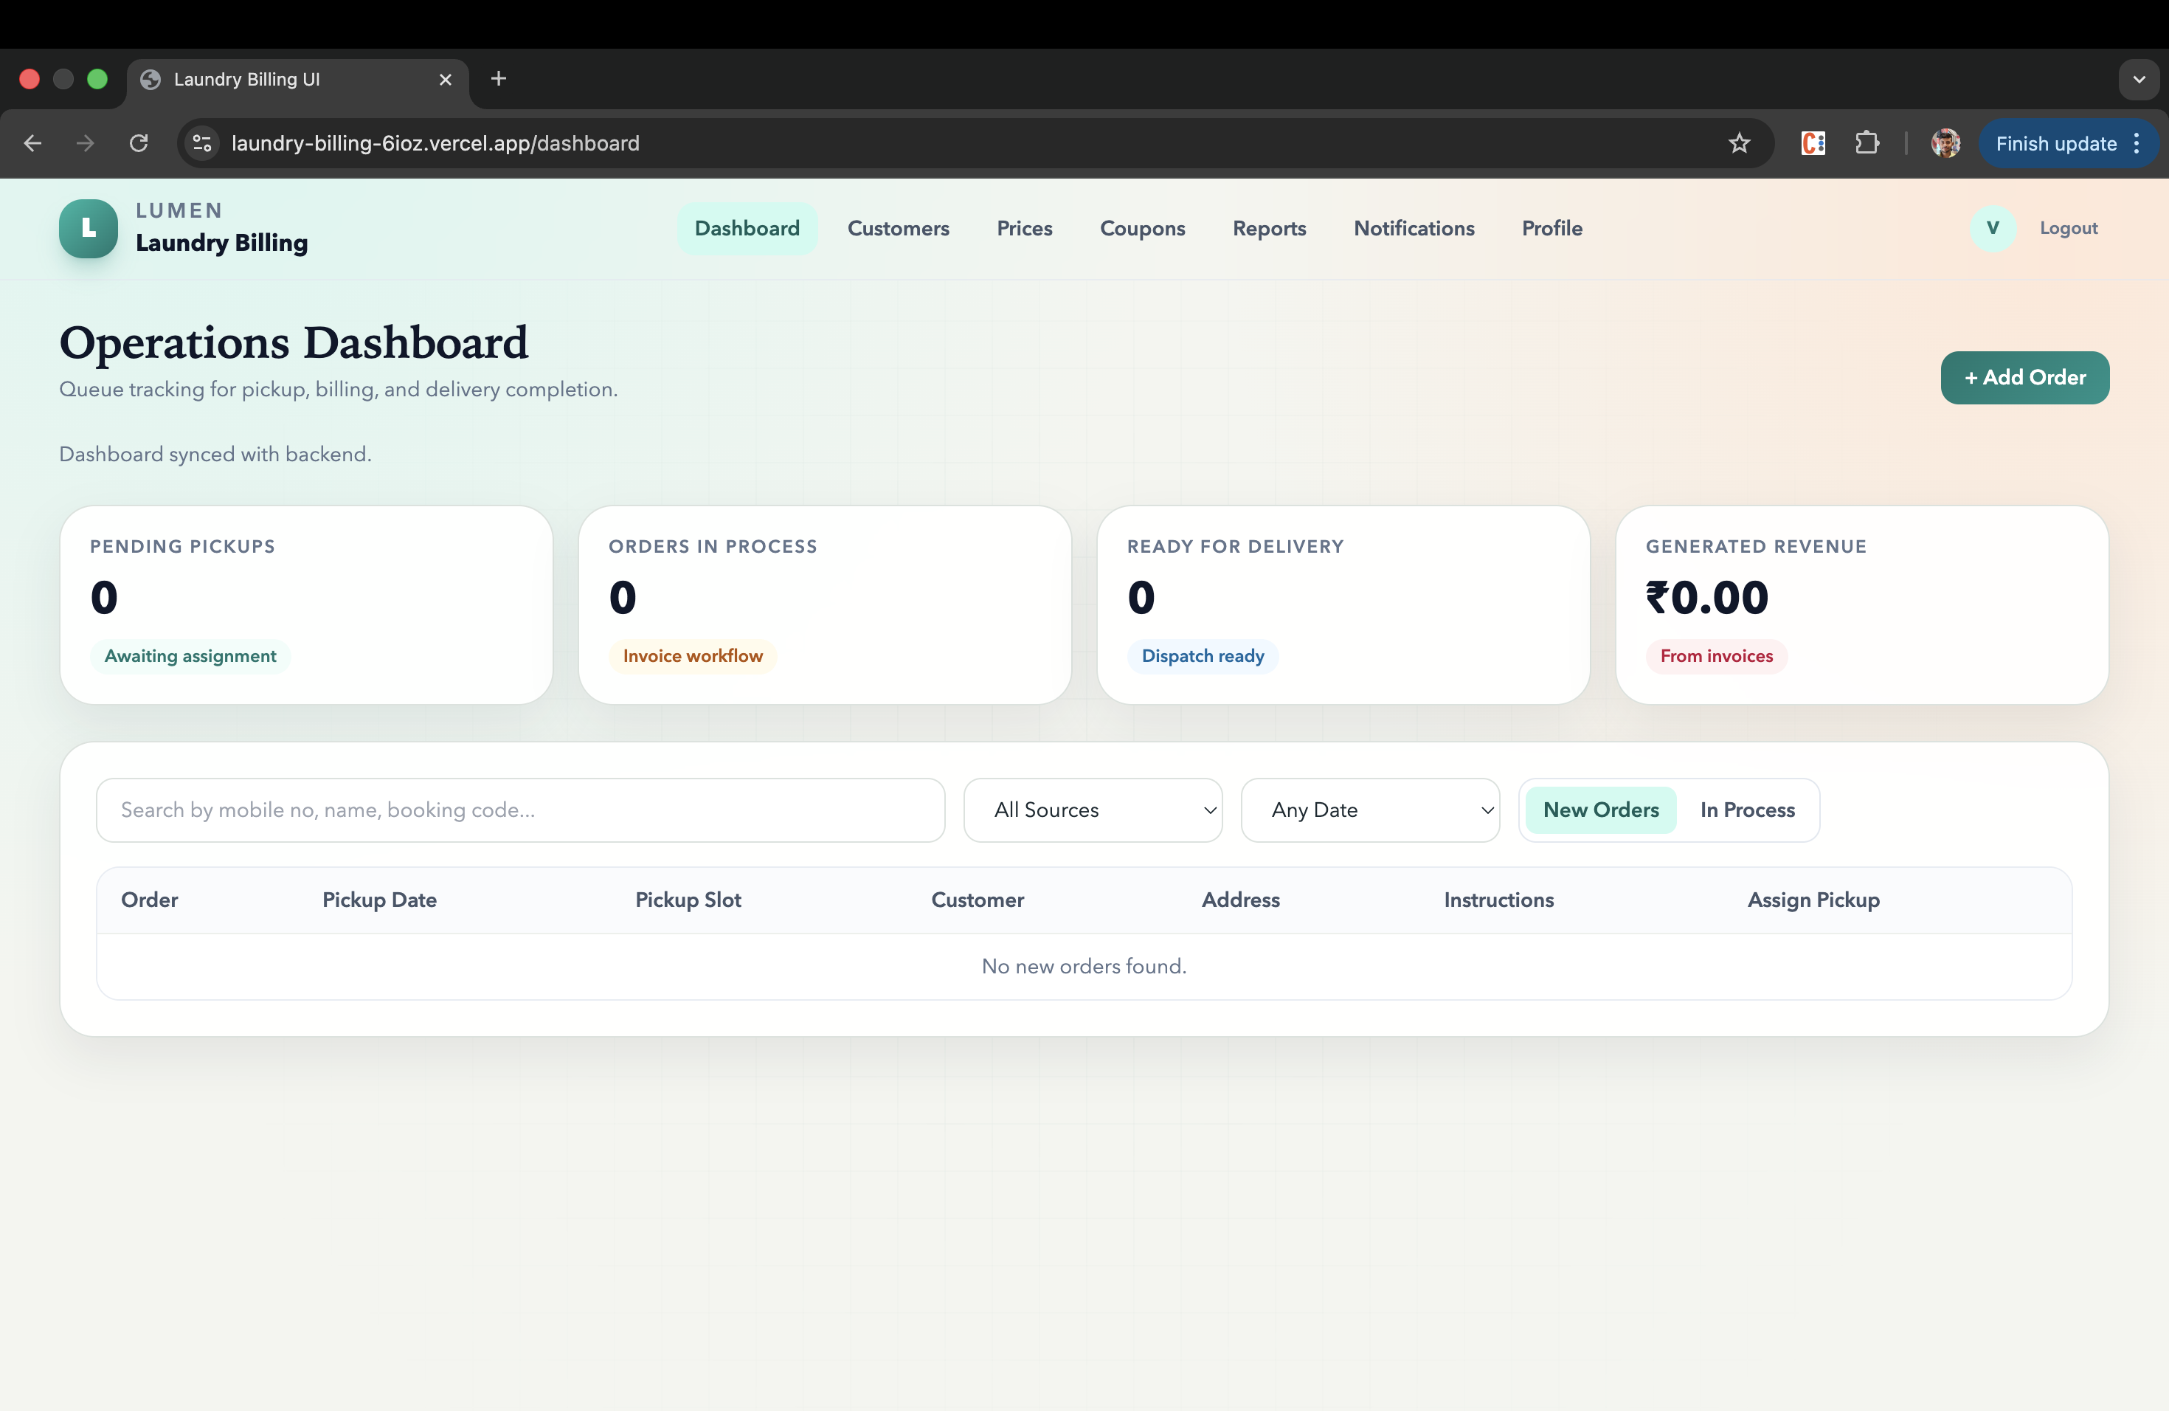Open the Any Date dropdown
The width and height of the screenshot is (2169, 1411).
[x=1370, y=810]
